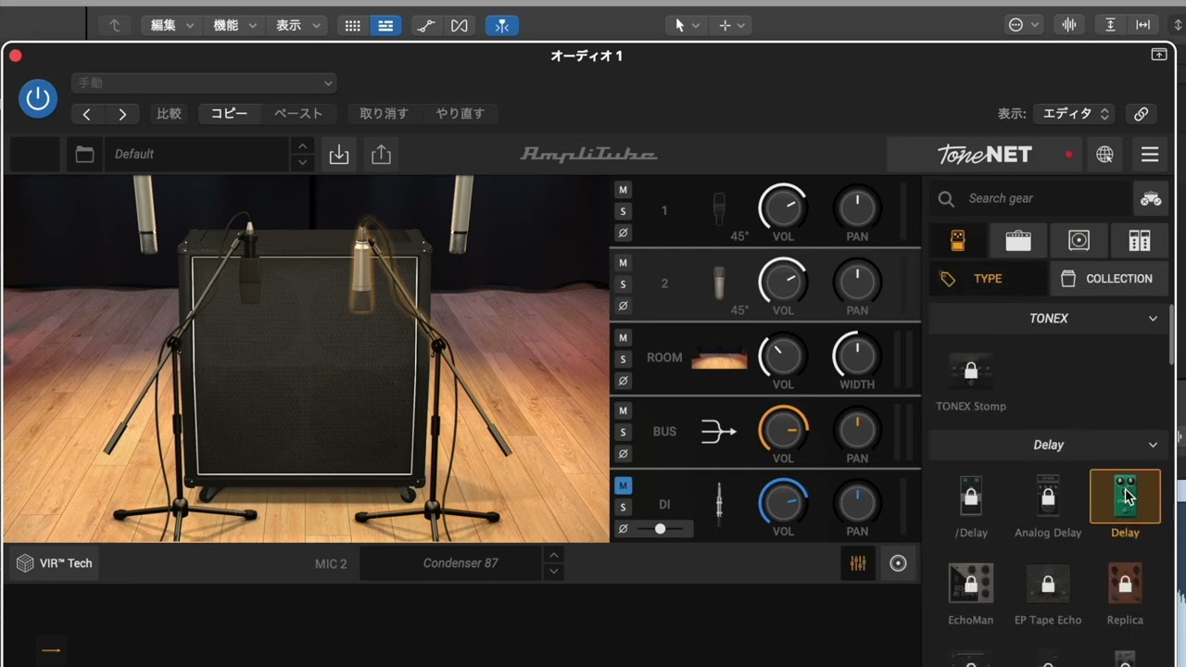Click the 取り消す undo button
The image size is (1186, 667).
click(x=384, y=114)
